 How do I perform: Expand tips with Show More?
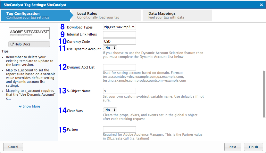click(29, 106)
